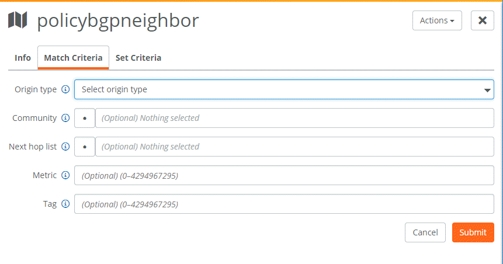Click the map icon beside policybgpneighbor title

click(18, 20)
